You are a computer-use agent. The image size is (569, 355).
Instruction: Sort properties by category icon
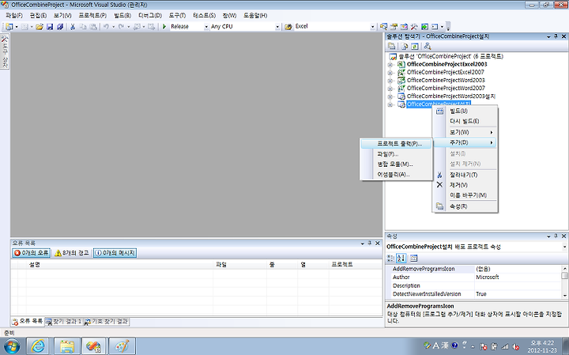pos(390,258)
